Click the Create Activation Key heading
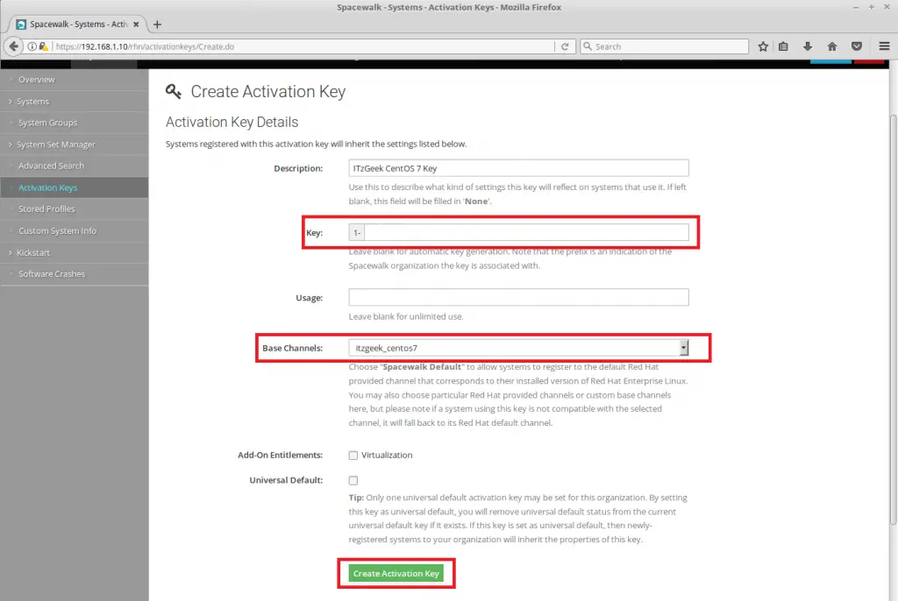The image size is (898, 601). 268,92
